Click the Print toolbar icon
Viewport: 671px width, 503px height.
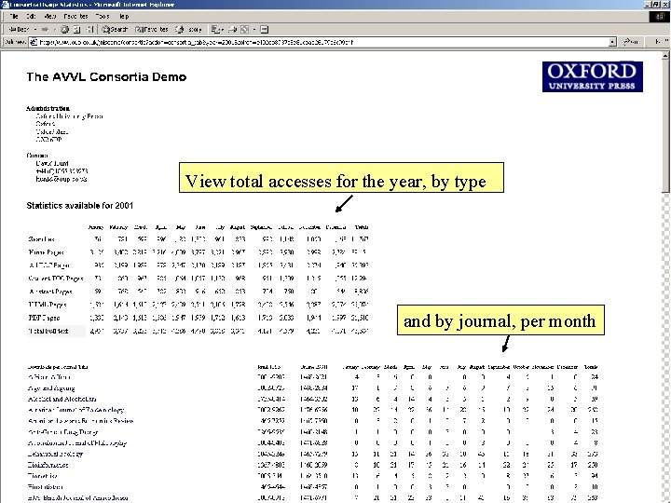[232, 30]
